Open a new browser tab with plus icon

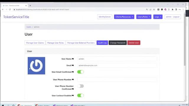pos(30,6)
